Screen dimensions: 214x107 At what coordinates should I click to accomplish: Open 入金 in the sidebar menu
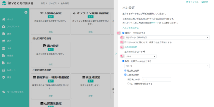[9, 48]
